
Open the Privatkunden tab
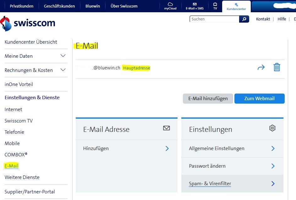pos(21,6)
